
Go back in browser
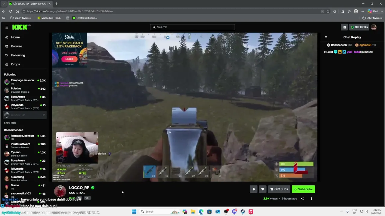click(4, 11)
